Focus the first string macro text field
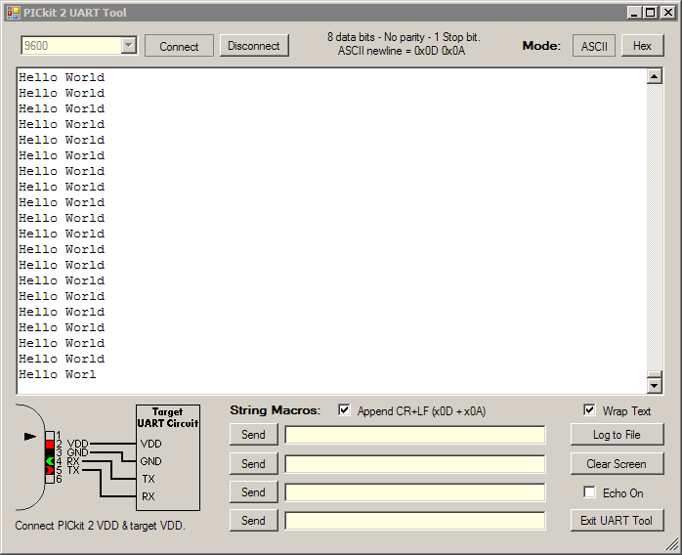 click(415, 435)
